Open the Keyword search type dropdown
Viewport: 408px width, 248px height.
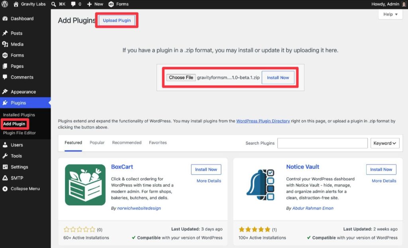click(385, 143)
